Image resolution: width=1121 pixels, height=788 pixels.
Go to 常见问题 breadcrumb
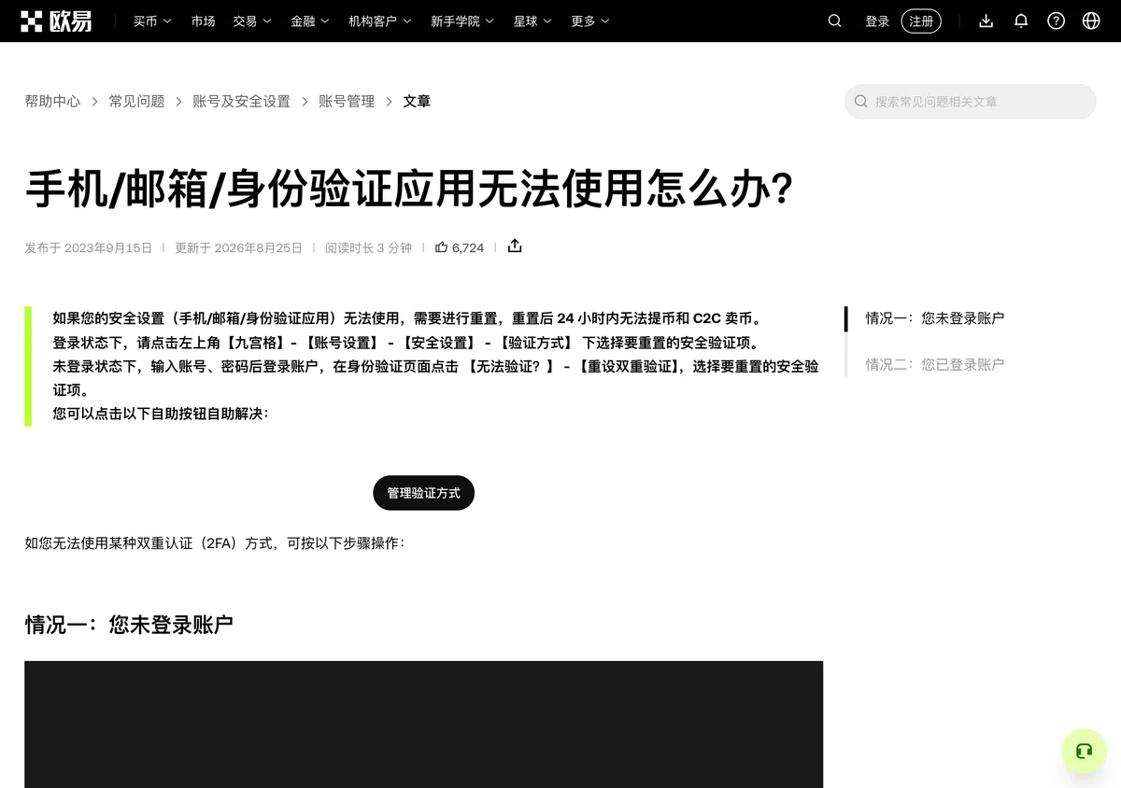click(136, 101)
